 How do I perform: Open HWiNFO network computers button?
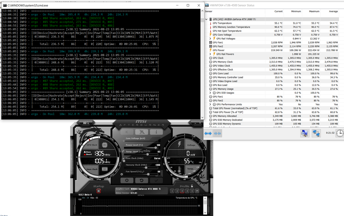(316, 133)
